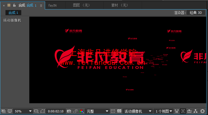
Task: Click the 0:00:02:10 current time field
Action: point(56,111)
